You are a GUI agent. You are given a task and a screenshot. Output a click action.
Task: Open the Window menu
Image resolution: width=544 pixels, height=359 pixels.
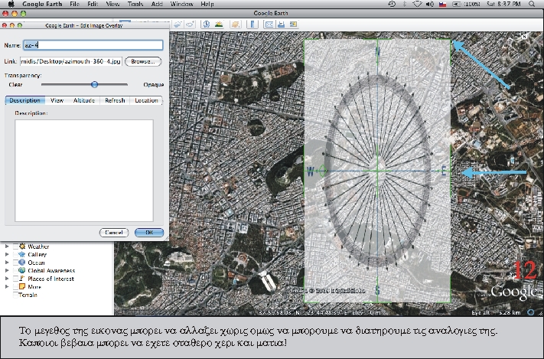[181, 4]
